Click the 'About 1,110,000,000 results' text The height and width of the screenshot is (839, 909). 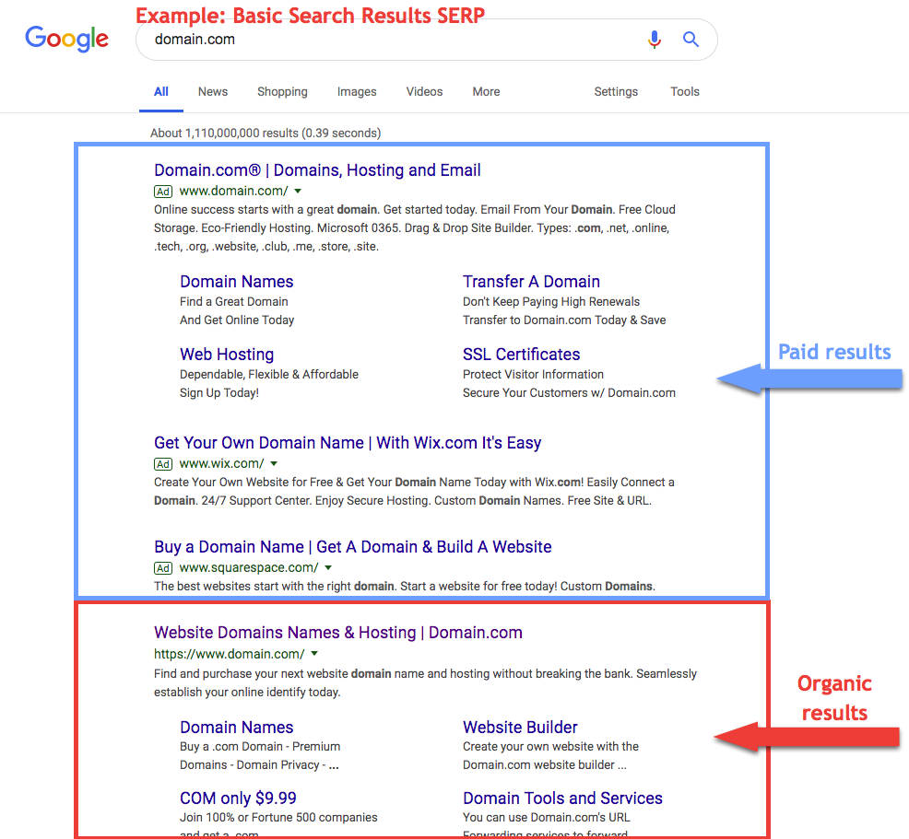point(266,134)
